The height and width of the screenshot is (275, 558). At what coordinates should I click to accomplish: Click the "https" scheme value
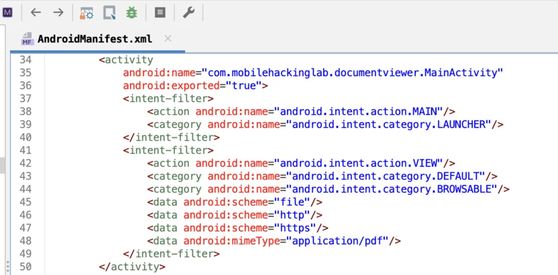point(295,228)
